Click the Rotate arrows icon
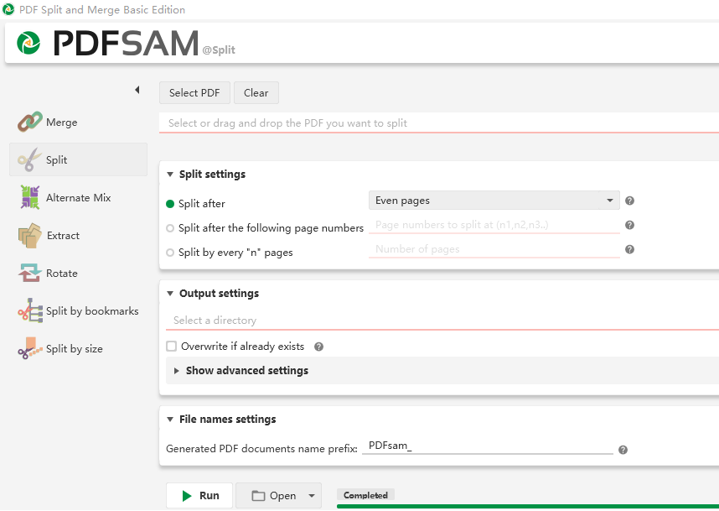Image resolution: width=719 pixels, height=511 pixels. pos(30,274)
